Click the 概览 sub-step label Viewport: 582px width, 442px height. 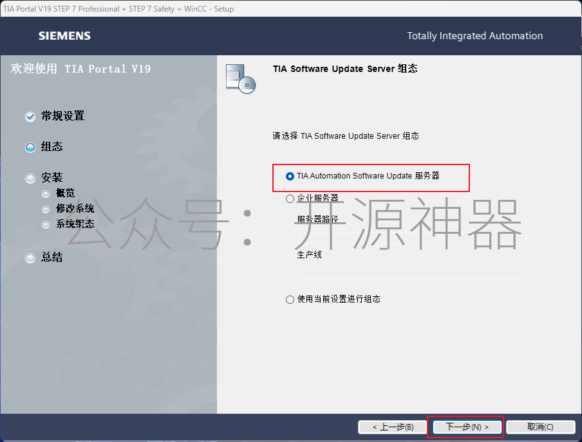65,193
